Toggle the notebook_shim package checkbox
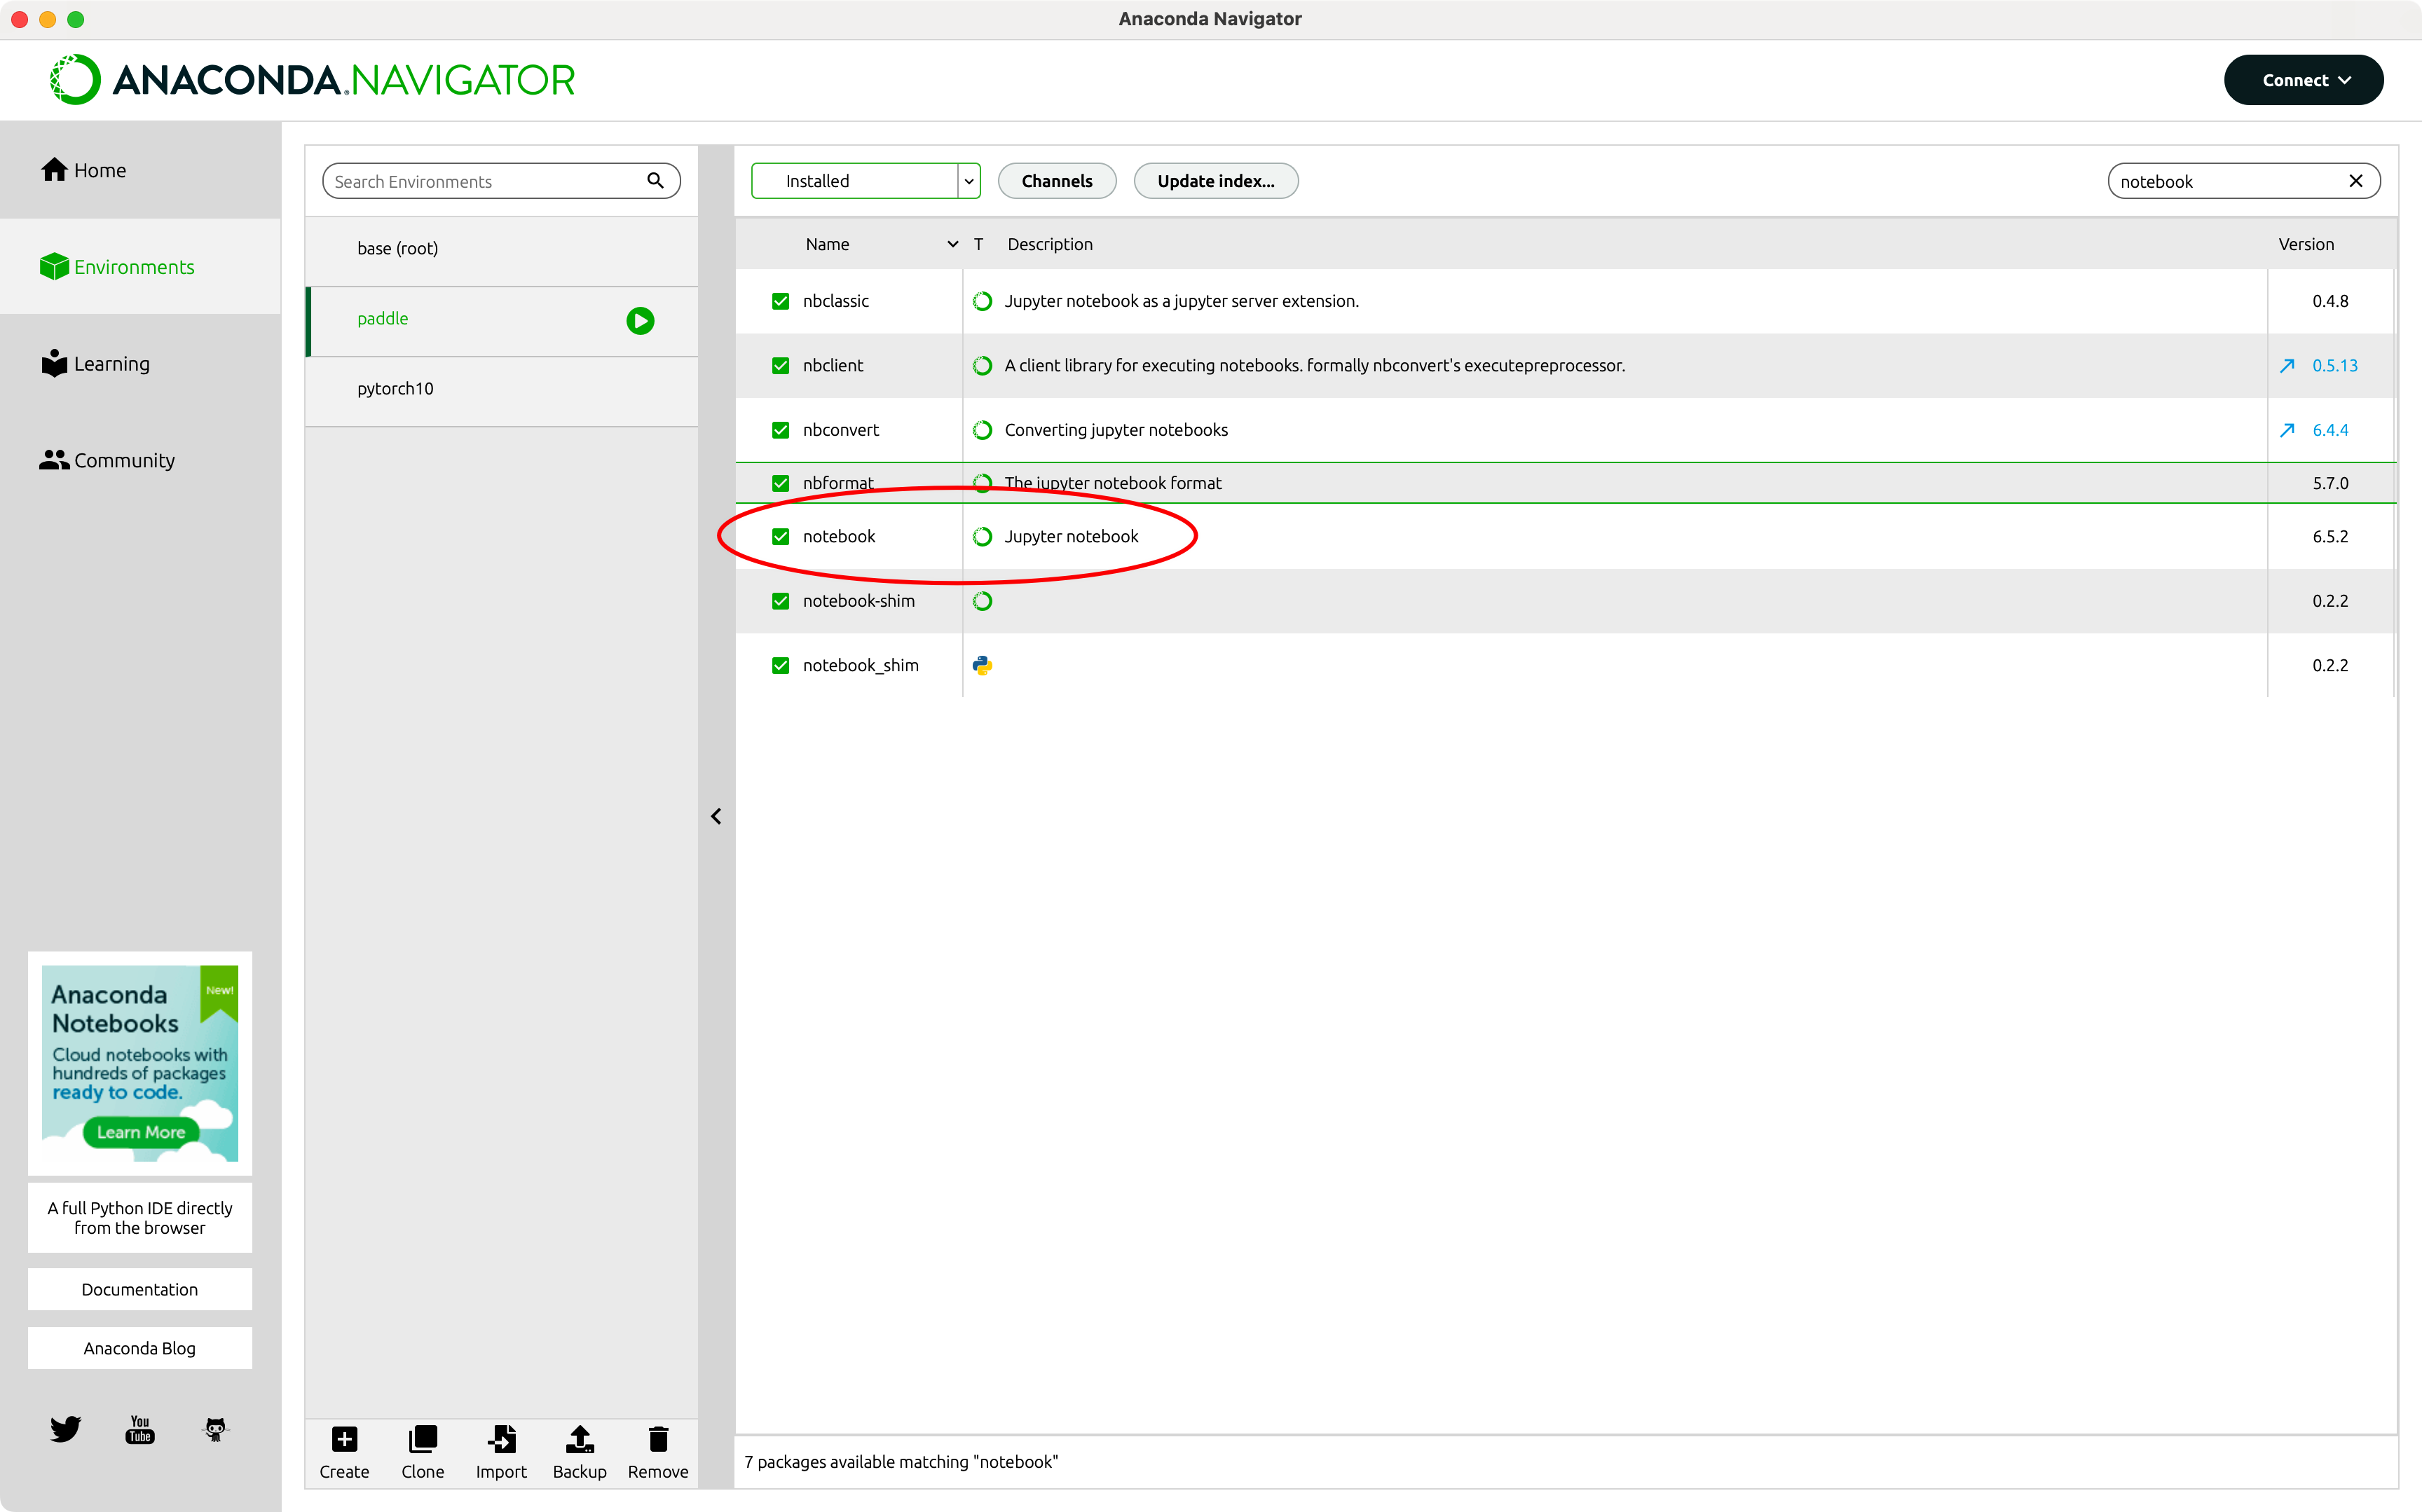This screenshot has width=2422, height=1512. click(780, 666)
